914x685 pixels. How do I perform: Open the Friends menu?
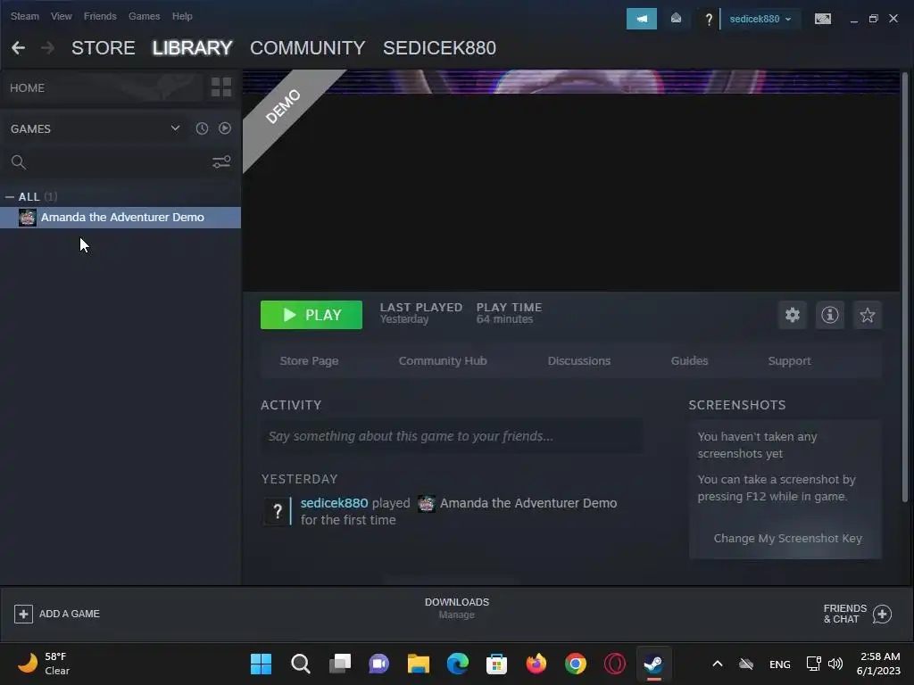pos(100,16)
